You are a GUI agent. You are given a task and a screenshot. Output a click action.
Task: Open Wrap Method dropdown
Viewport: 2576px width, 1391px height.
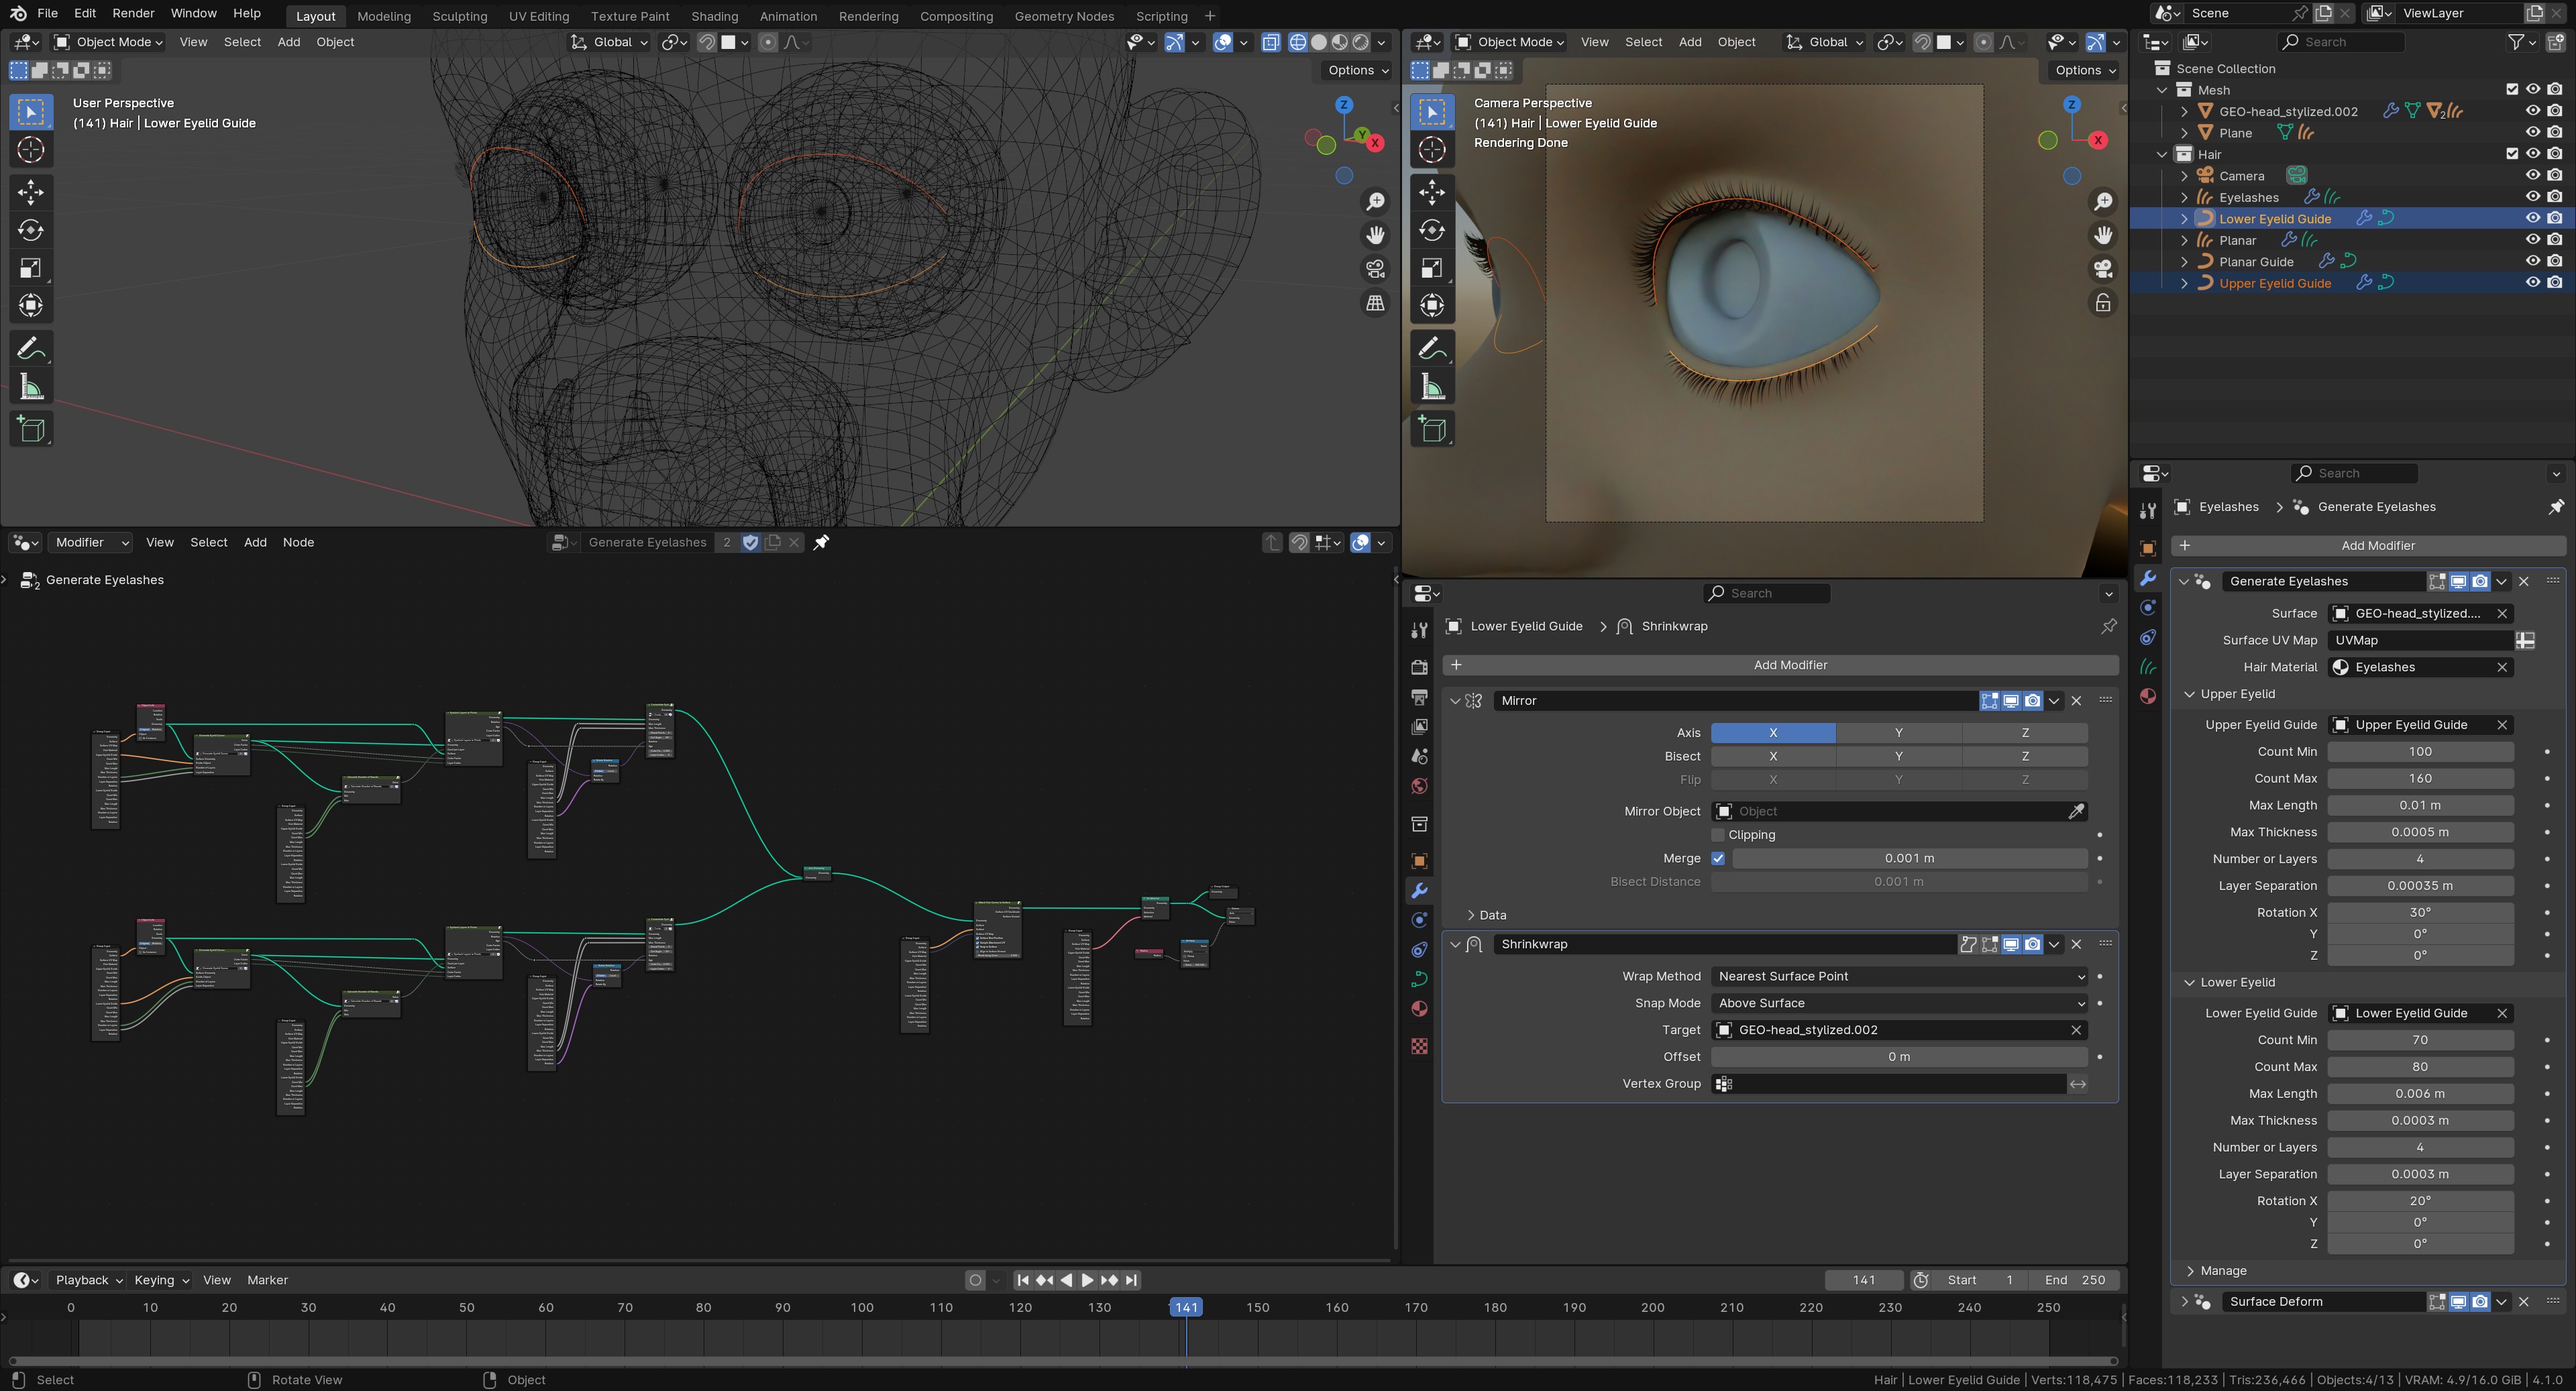tap(1899, 976)
